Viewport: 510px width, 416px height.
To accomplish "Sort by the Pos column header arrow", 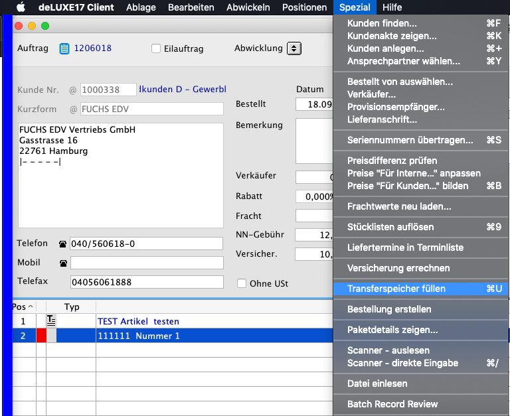I will tap(31, 307).
